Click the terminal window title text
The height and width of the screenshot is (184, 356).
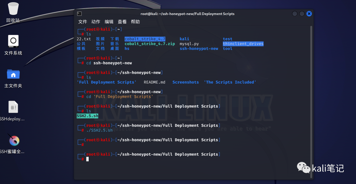point(187,14)
